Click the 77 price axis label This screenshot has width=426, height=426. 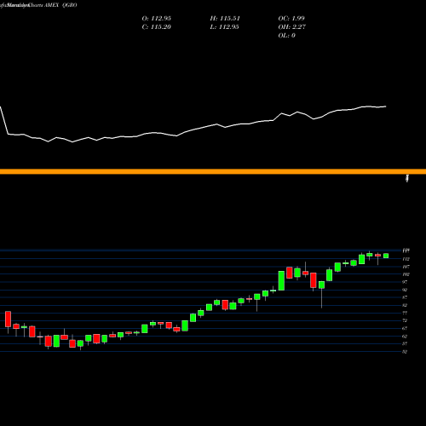[x=405, y=313]
